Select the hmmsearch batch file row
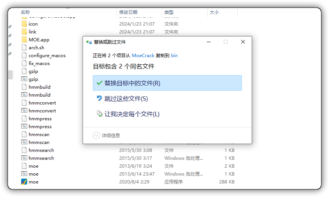Screen dimensions: 329x197 128,158
